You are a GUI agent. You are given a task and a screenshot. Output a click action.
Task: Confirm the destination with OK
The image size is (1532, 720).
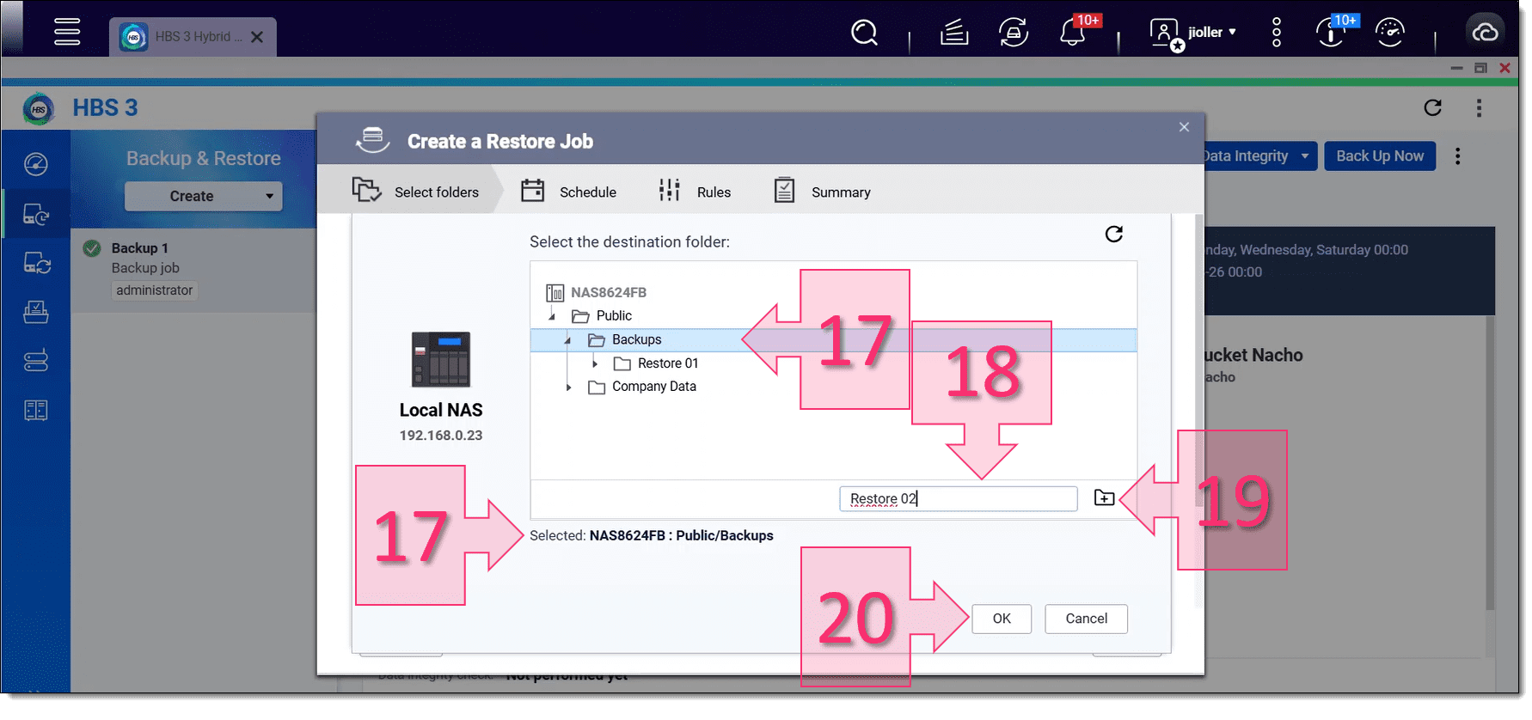coord(1002,619)
